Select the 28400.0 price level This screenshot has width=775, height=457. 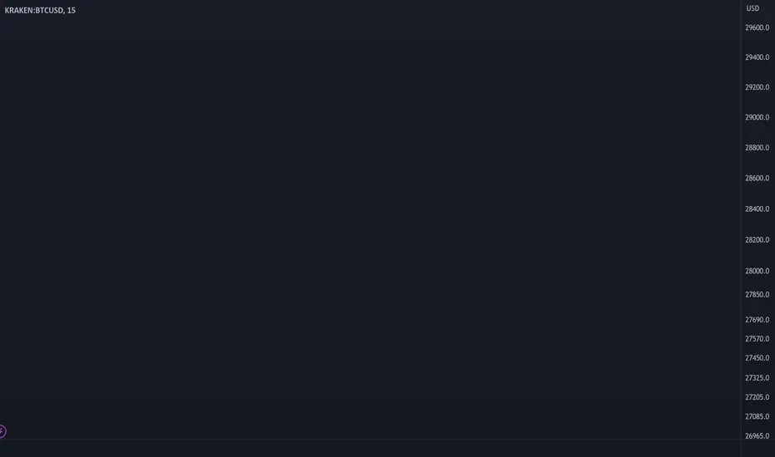coord(758,209)
